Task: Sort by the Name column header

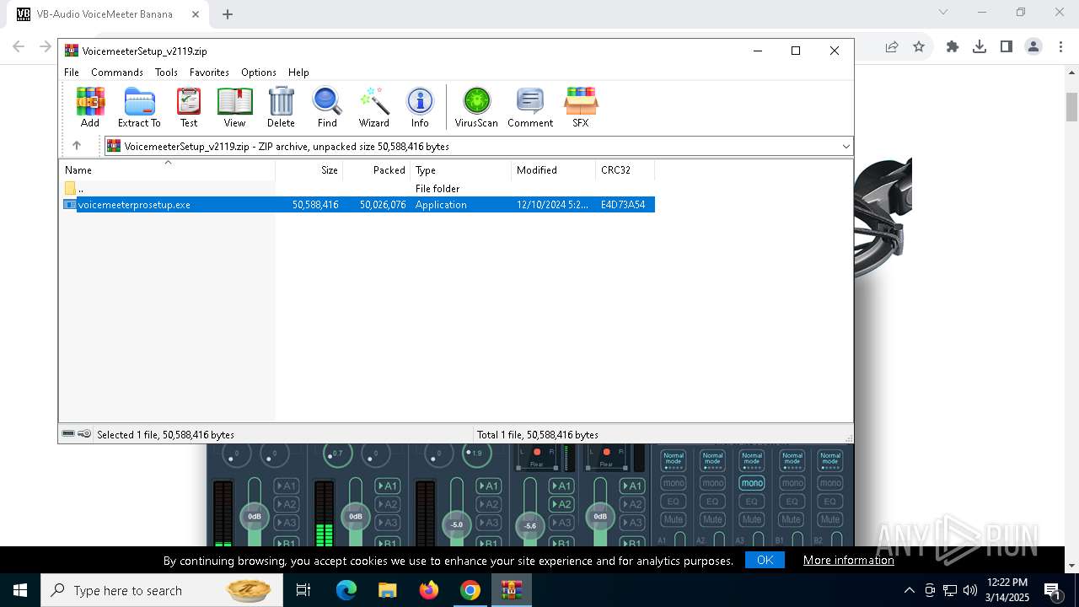Action: point(167,170)
